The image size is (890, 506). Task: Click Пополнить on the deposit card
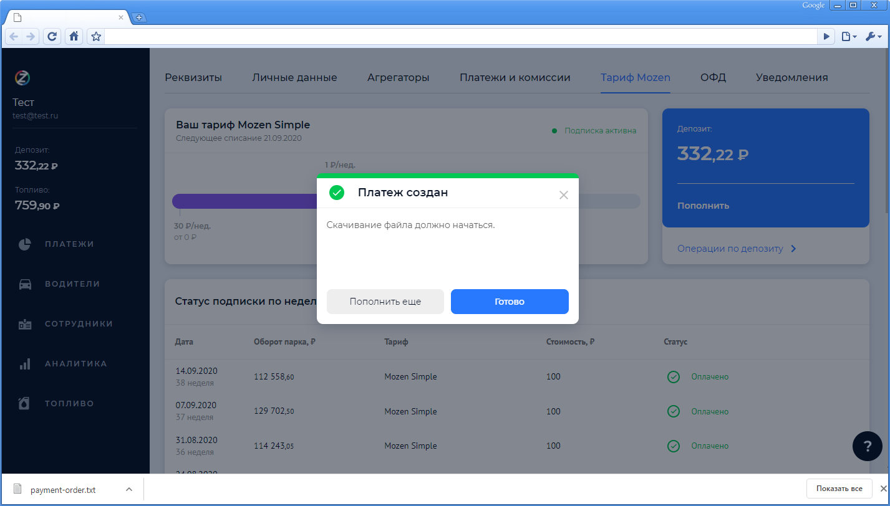point(703,206)
